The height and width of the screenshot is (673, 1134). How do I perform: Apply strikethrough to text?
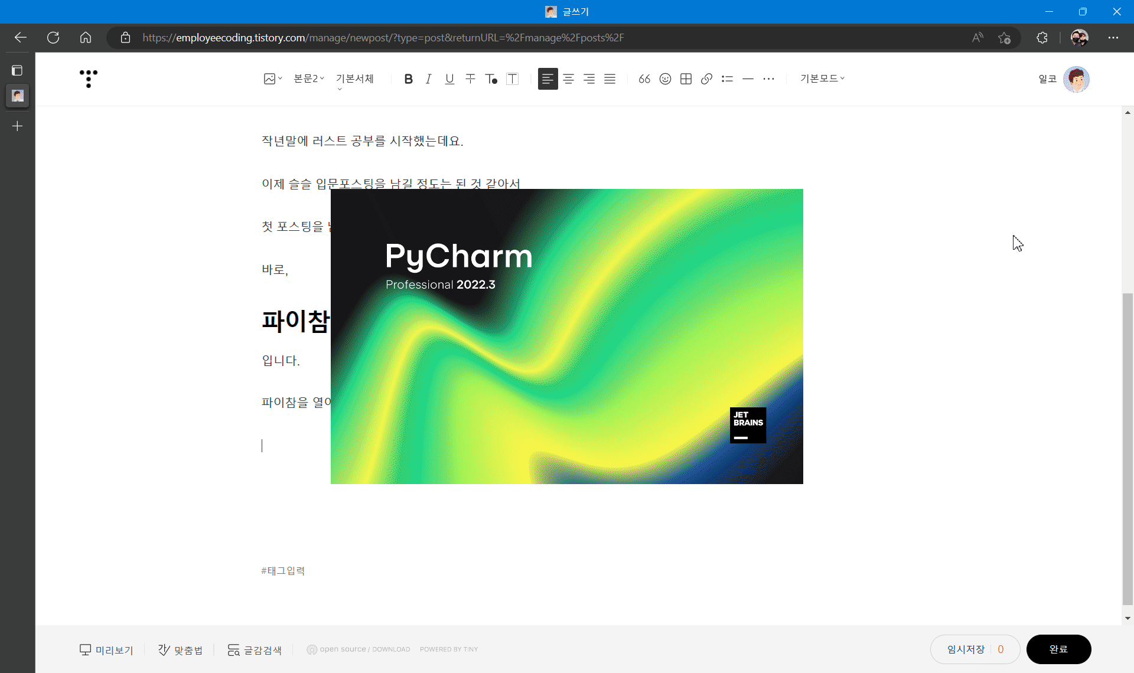point(470,79)
